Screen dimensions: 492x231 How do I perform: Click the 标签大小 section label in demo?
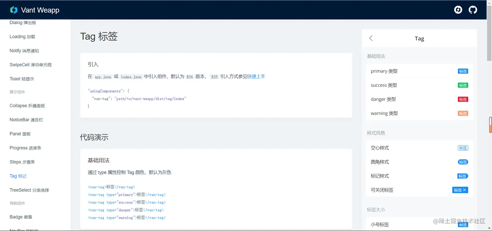[376, 210]
